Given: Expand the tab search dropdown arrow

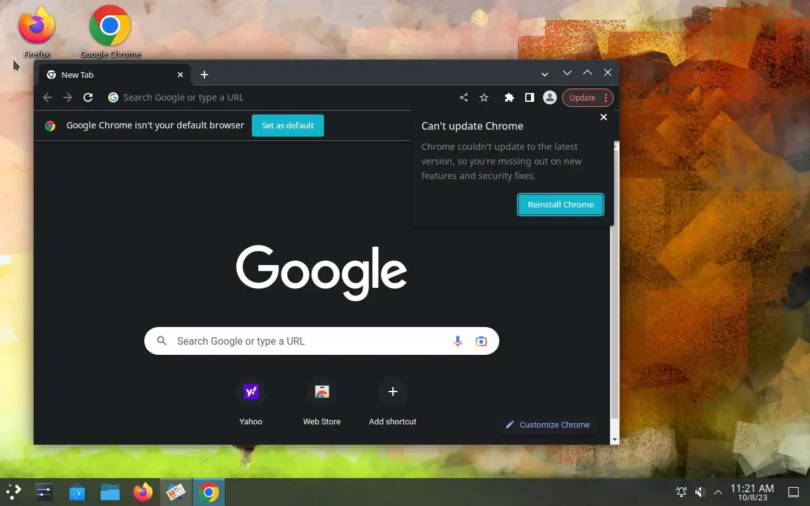Looking at the screenshot, I should click(x=545, y=75).
